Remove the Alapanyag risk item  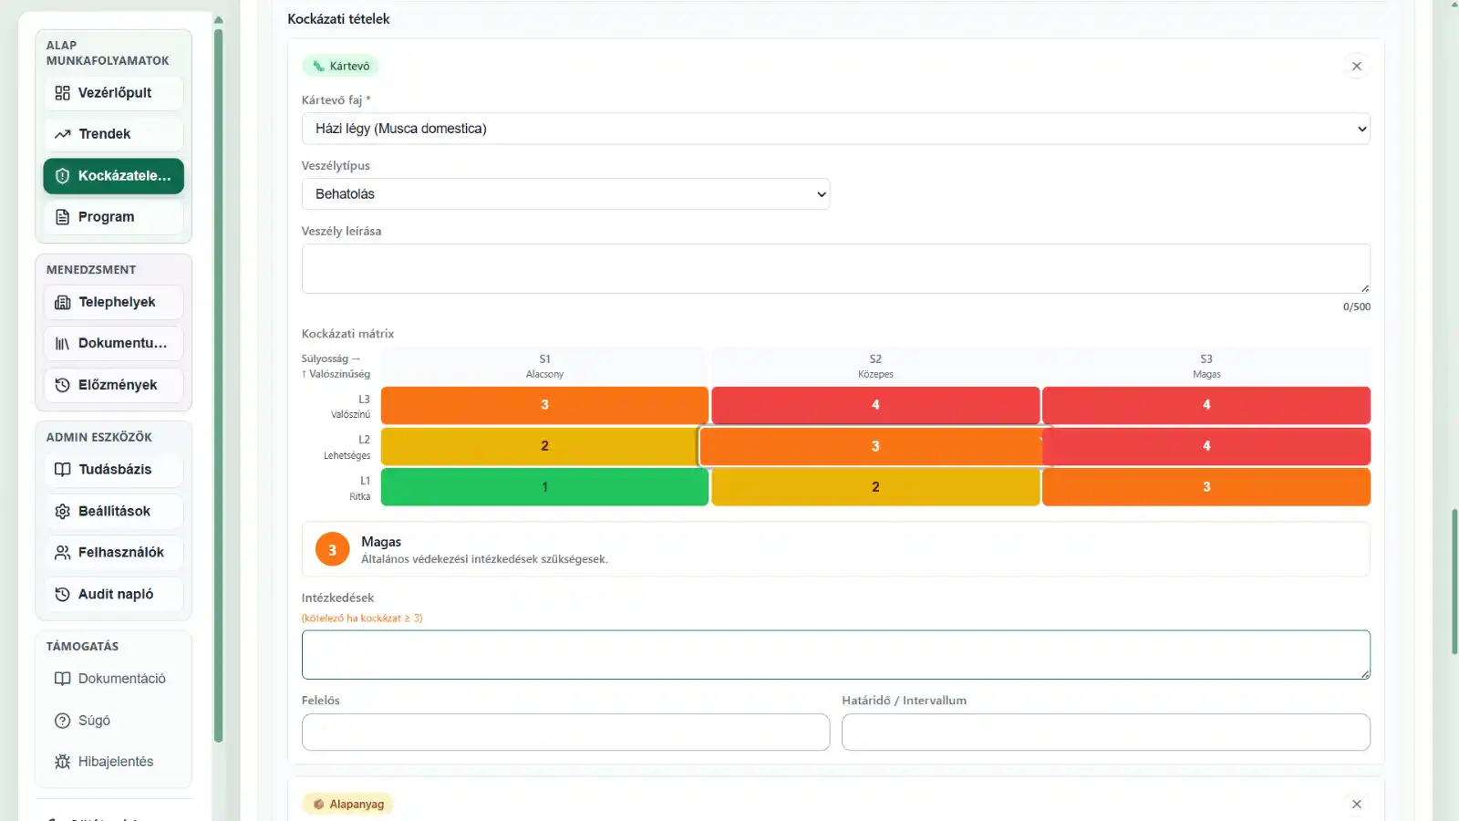pyautogui.click(x=1356, y=804)
